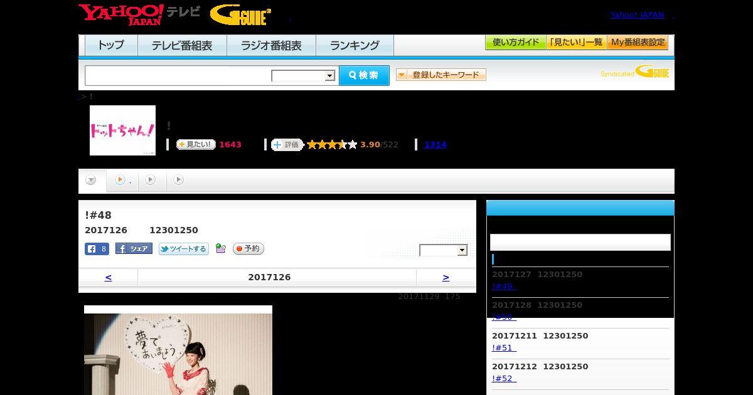Open the !#49 episode link
This screenshot has height=395, width=753.
[504, 287]
